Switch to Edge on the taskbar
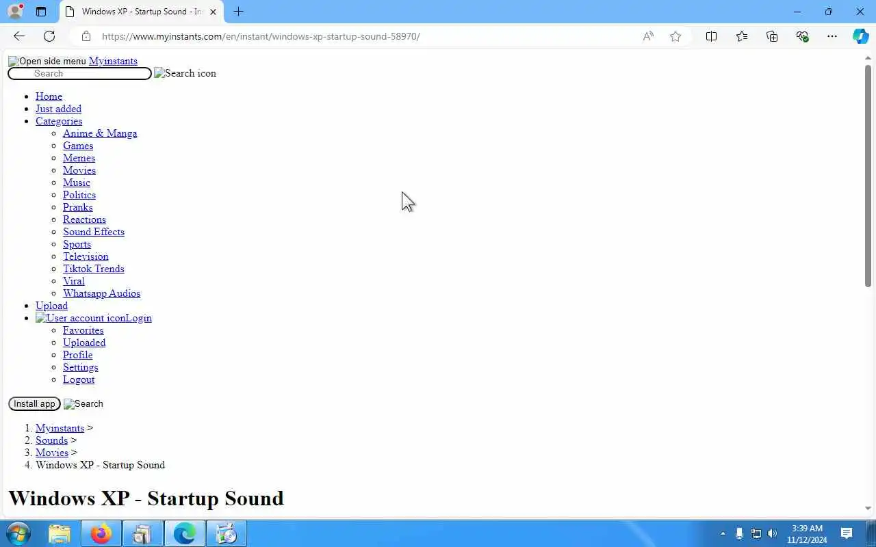The image size is (876, 547). click(184, 533)
